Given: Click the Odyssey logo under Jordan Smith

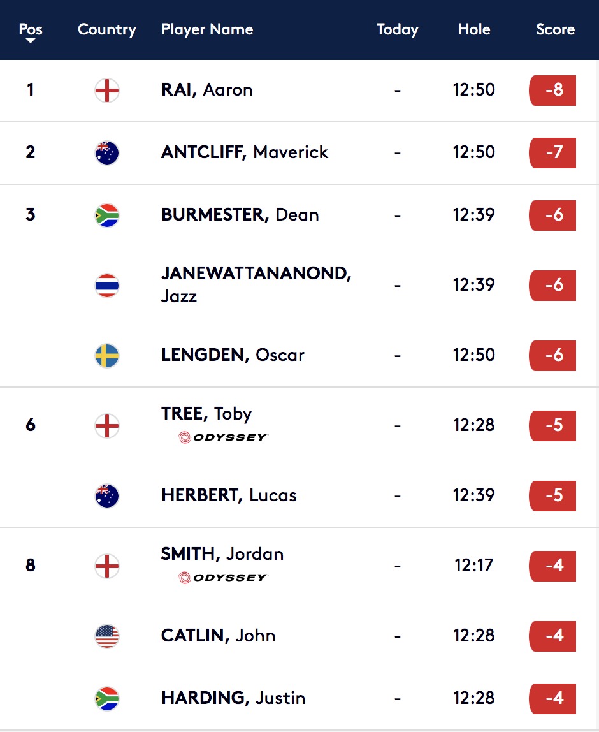Looking at the screenshot, I should [x=223, y=578].
